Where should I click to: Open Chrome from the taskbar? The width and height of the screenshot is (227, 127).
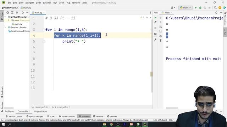(111, 124)
